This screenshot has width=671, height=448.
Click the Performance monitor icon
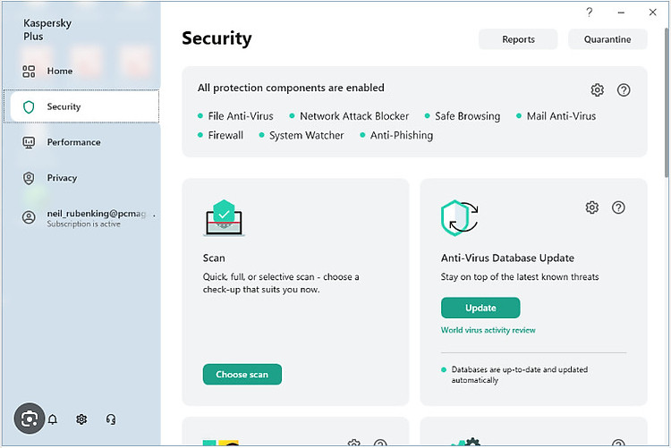click(x=29, y=142)
